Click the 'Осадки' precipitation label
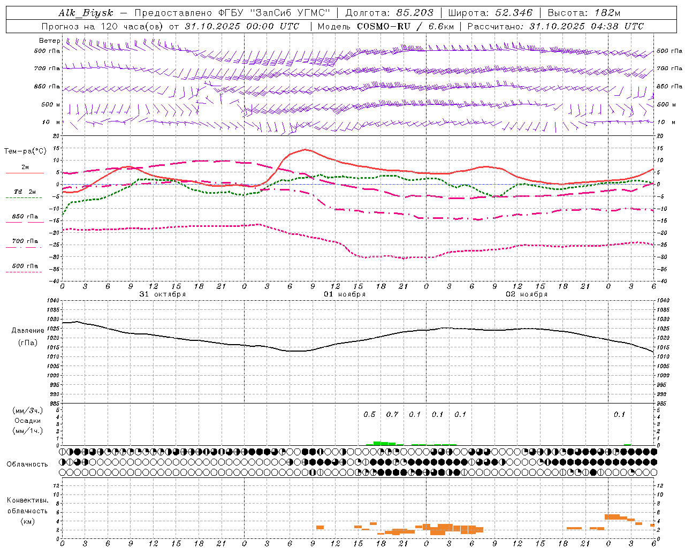The width and height of the screenshot is (685, 548). tap(28, 421)
